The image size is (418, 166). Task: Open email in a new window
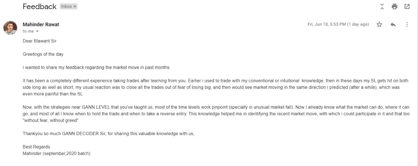point(407,7)
